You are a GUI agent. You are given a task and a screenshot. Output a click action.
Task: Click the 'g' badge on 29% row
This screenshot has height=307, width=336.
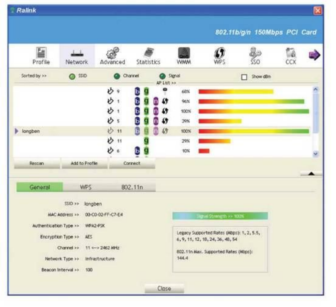coord(146,141)
